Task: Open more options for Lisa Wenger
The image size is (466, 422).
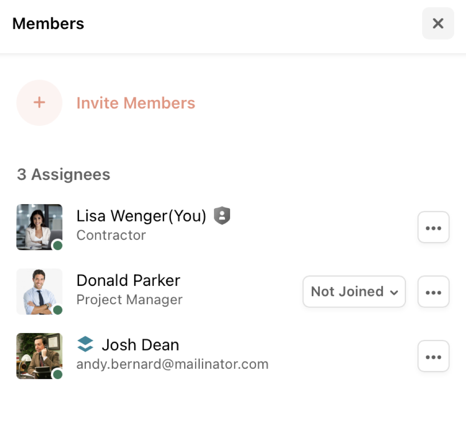Action: 433,227
